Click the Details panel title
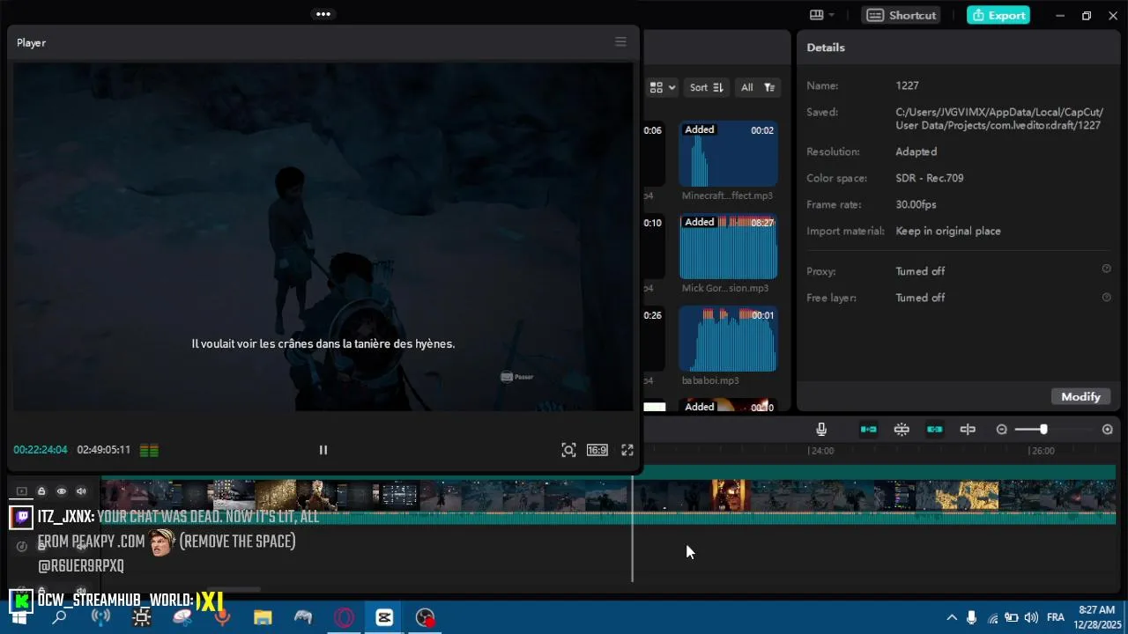Screen dimensions: 1128x634 (x=826, y=48)
